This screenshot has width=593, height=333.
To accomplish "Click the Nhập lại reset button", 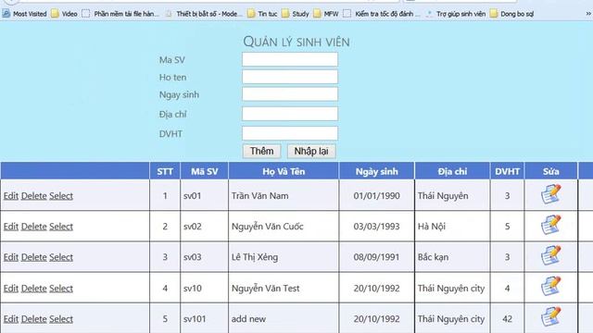I will click(x=311, y=151).
